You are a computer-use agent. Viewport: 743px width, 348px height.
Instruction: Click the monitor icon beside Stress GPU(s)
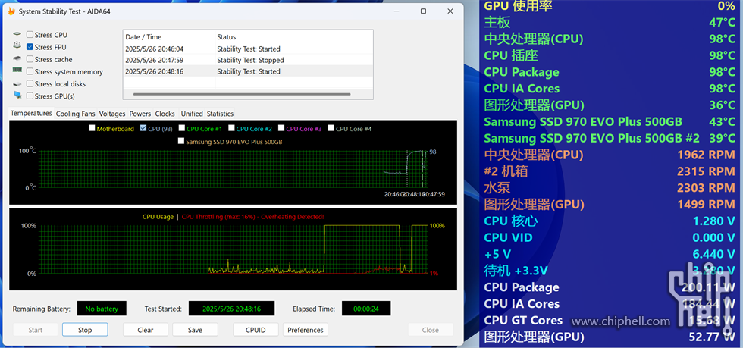tap(17, 96)
